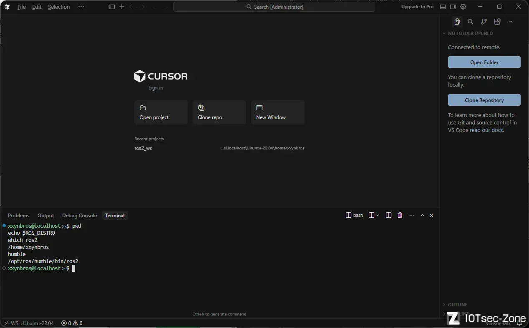Image resolution: width=529 pixels, height=328 pixels.
Task: Click the Open project card
Action: tap(161, 112)
